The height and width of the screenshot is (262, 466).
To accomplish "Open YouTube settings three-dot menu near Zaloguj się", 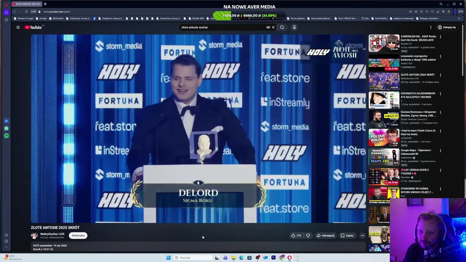I will tap(431, 27).
